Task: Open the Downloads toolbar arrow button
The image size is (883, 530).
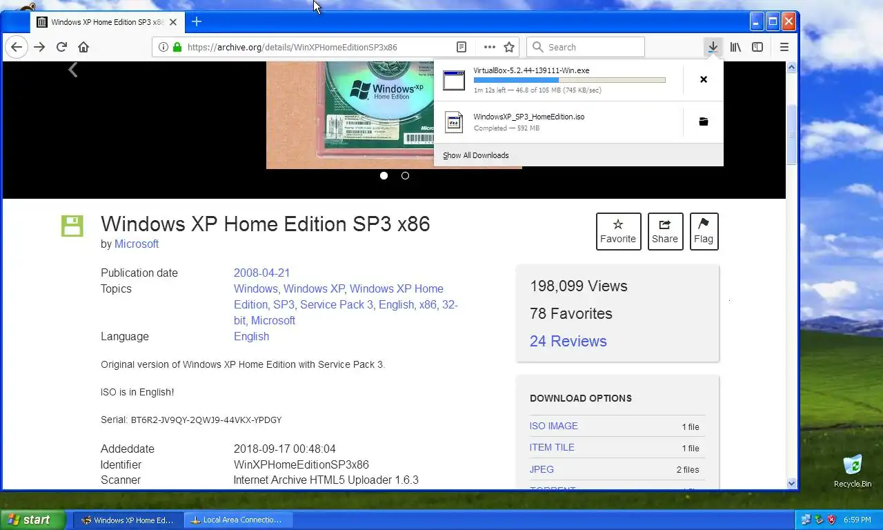Action: 713,47
